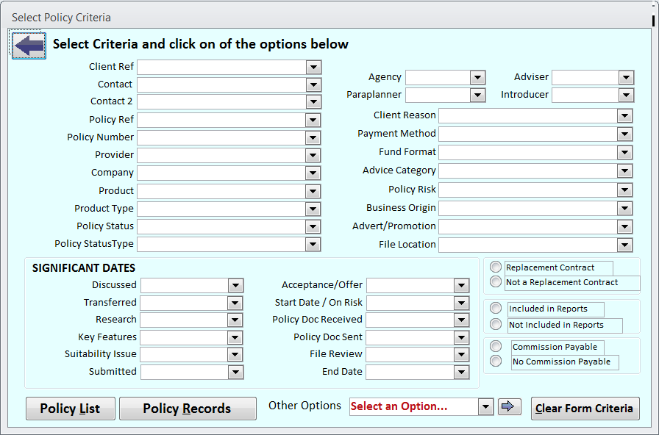The width and height of the screenshot is (659, 435).
Task: Open the Agency dropdown arrow
Action: [x=477, y=77]
